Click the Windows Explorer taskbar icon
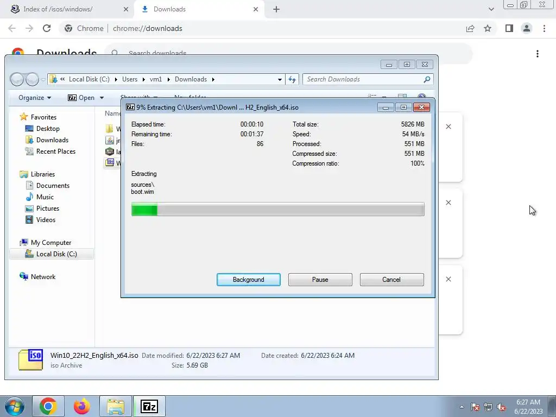 click(x=116, y=406)
